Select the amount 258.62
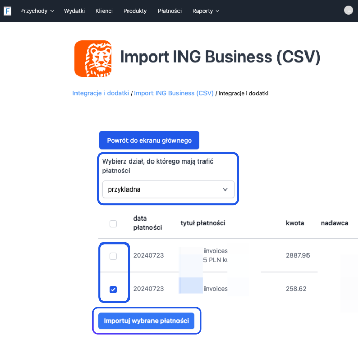The height and width of the screenshot is (353, 358). [296, 289]
